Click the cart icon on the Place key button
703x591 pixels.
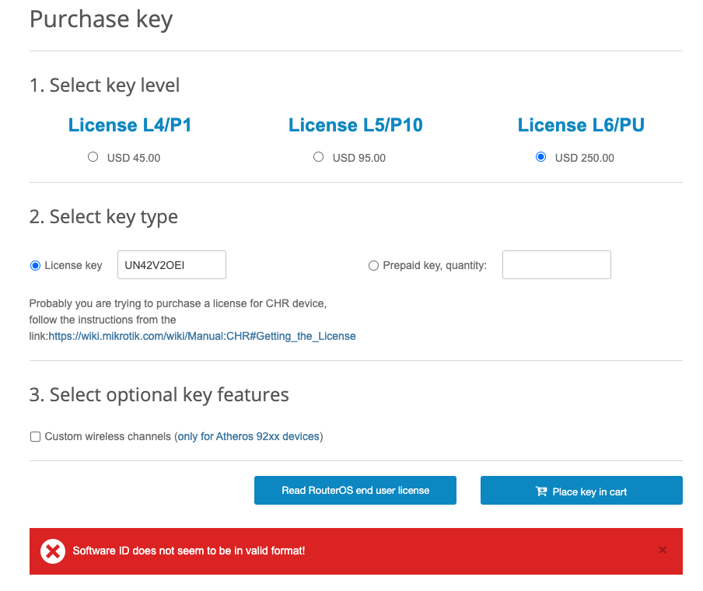pos(541,491)
